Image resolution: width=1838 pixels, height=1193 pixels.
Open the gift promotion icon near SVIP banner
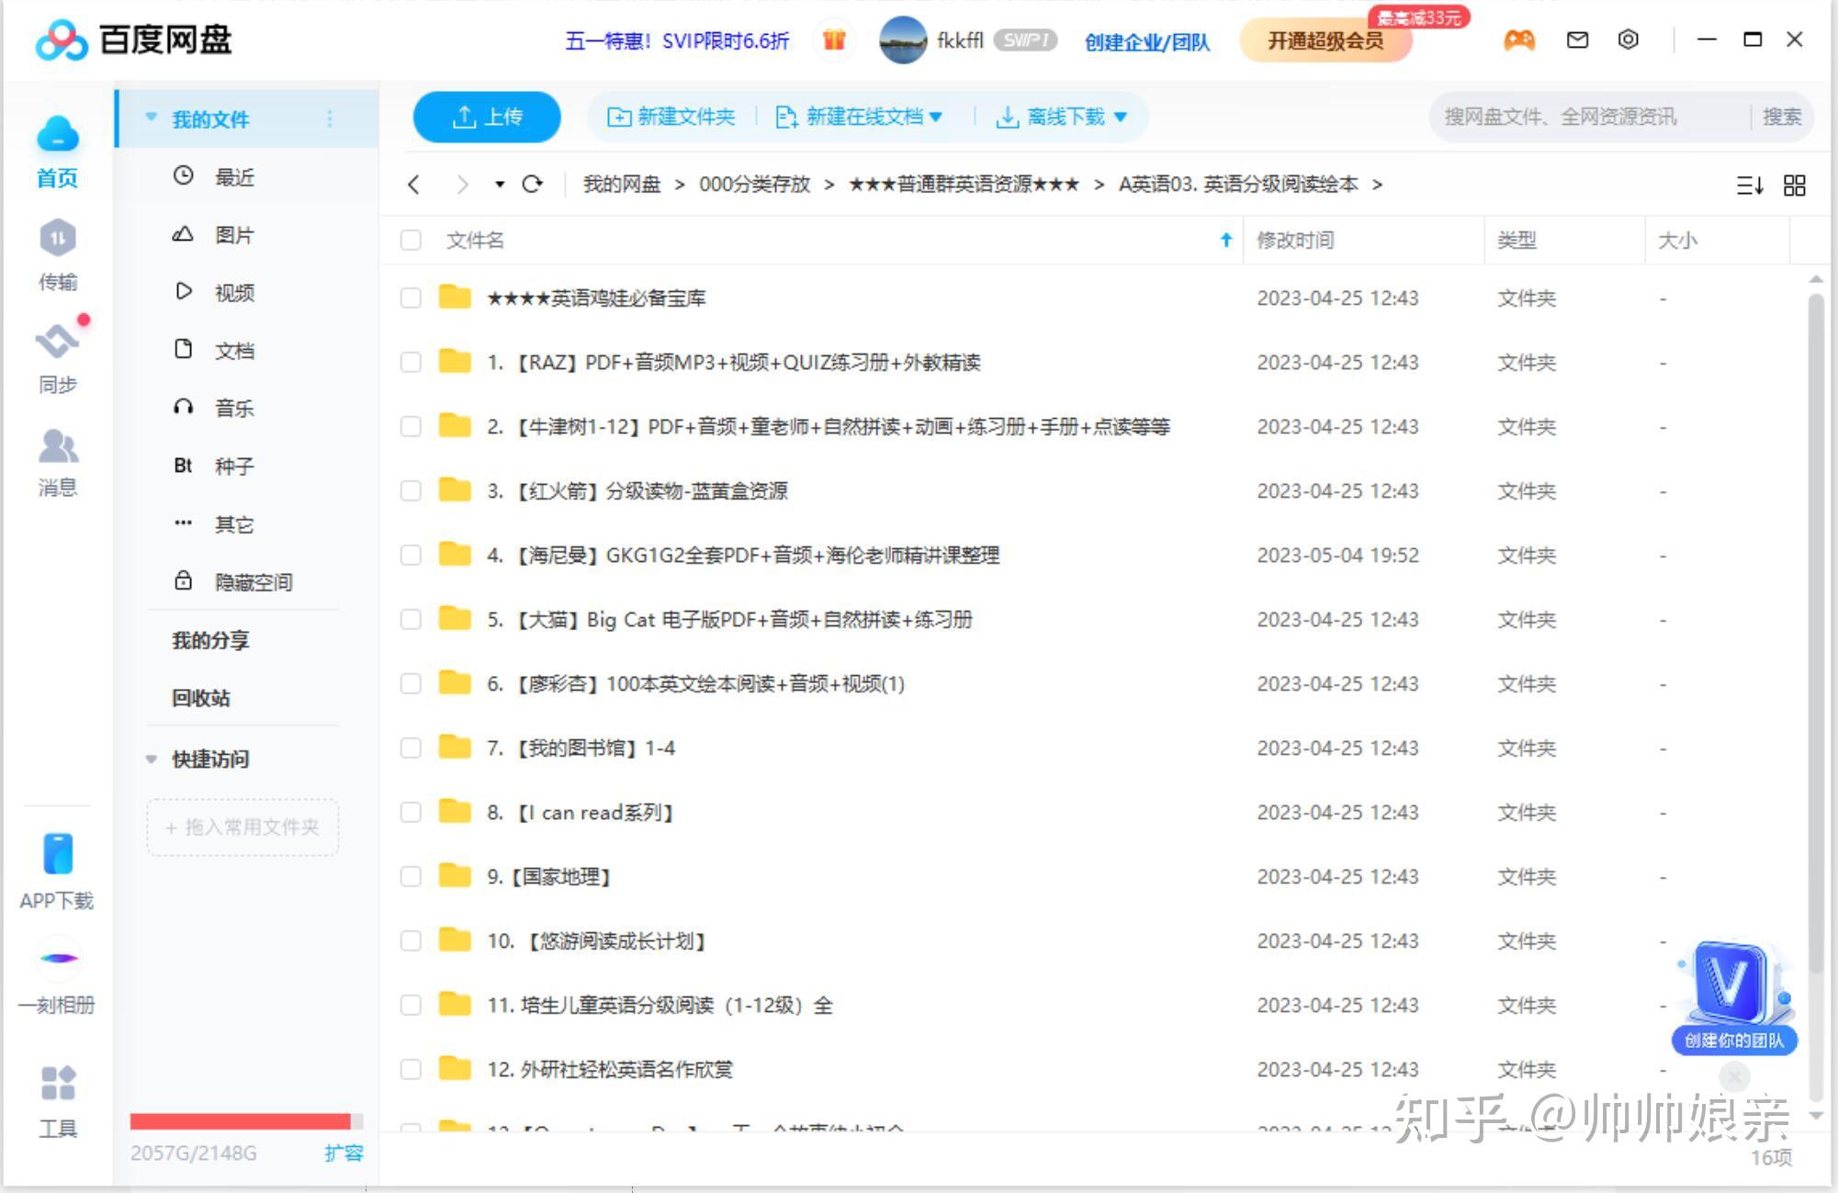(834, 39)
